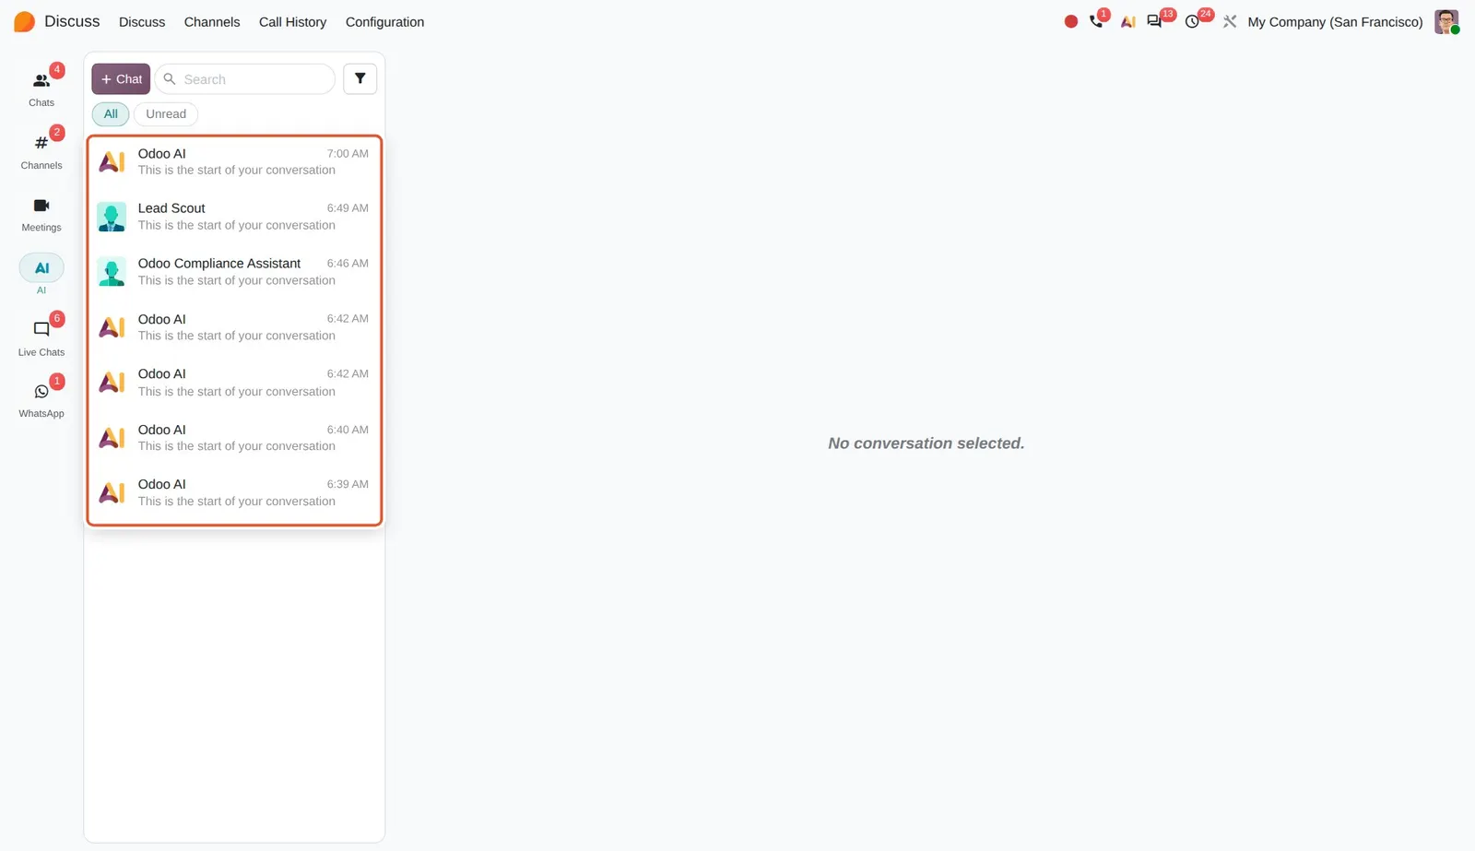Click the 6:49 AM timestamp
1475x851 pixels.
[x=348, y=208]
